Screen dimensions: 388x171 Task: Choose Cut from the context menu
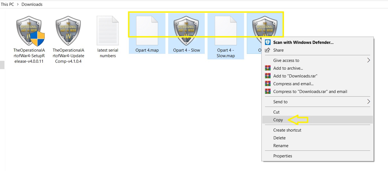[317, 112]
